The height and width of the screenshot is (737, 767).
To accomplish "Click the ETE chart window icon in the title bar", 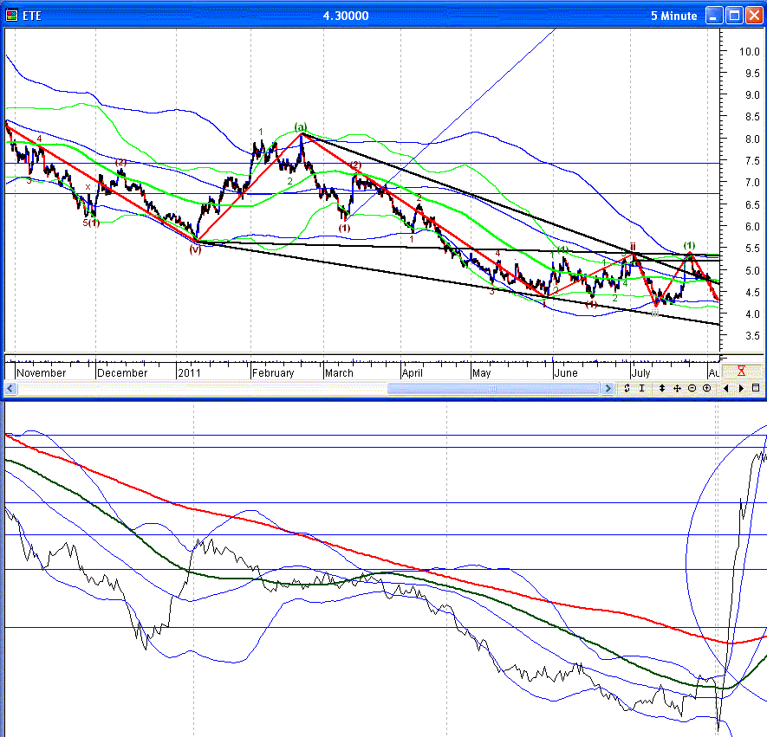I will 11,16.
